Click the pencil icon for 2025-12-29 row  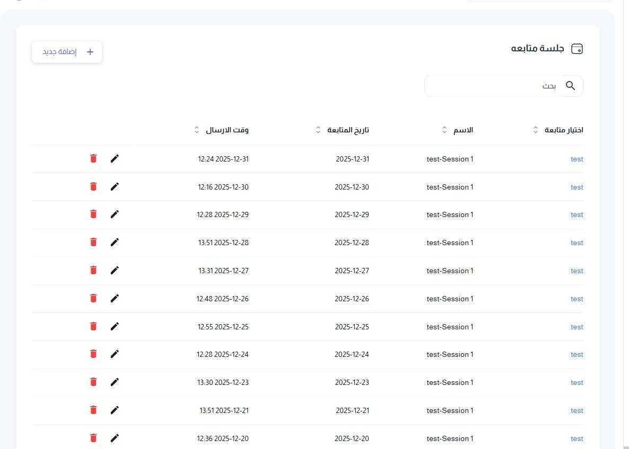(115, 214)
